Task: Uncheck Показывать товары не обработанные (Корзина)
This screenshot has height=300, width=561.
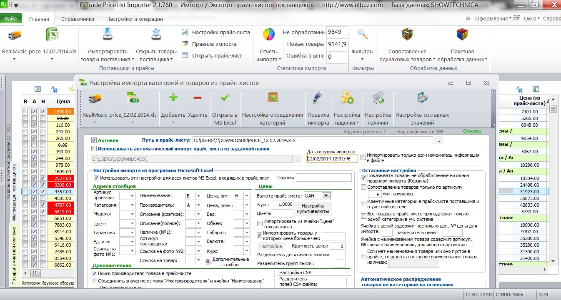Action: coord(363,178)
